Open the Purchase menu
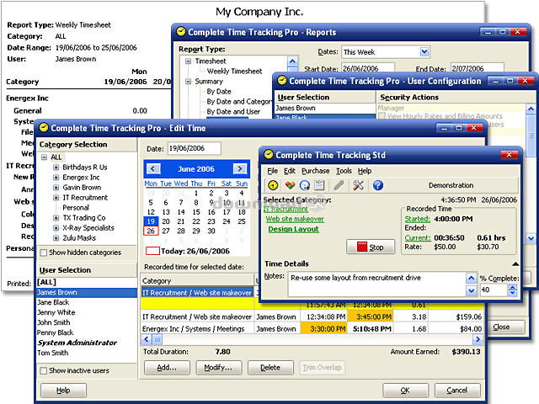539x404 pixels. (315, 171)
